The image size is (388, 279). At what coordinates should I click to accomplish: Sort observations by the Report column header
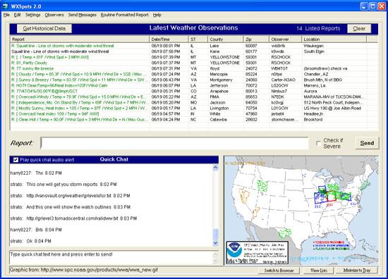(80, 39)
